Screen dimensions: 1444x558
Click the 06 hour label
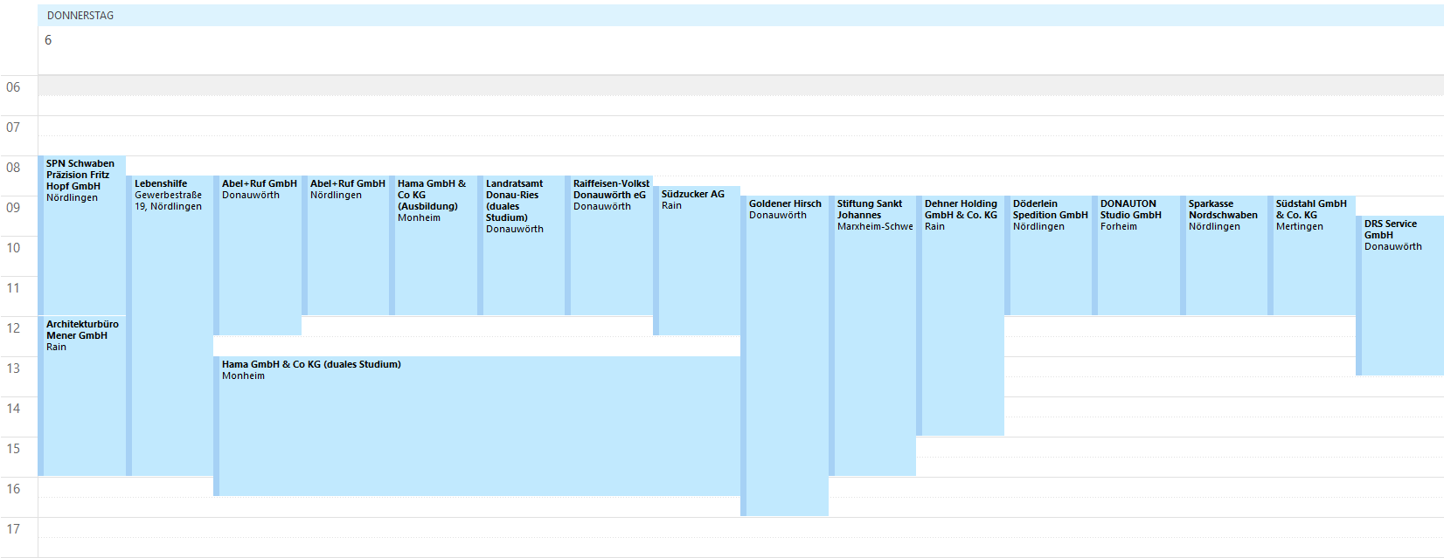point(13,87)
